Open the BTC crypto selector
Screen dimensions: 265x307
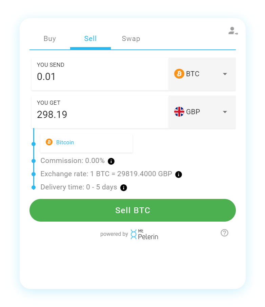pyautogui.click(x=202, y=74)
